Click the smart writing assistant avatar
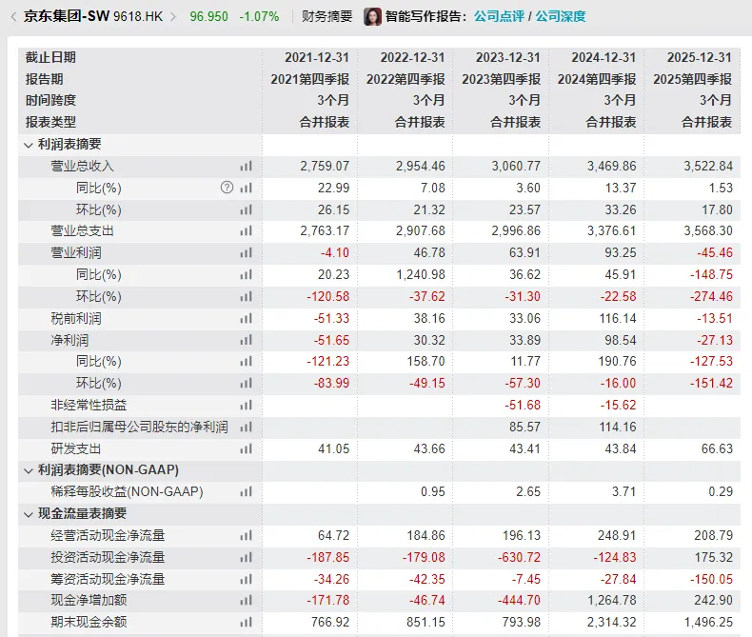This screenshot has width=752, height=637. pos(372,16)
